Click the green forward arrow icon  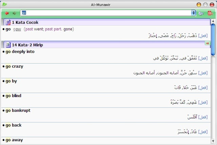[14, 13]
